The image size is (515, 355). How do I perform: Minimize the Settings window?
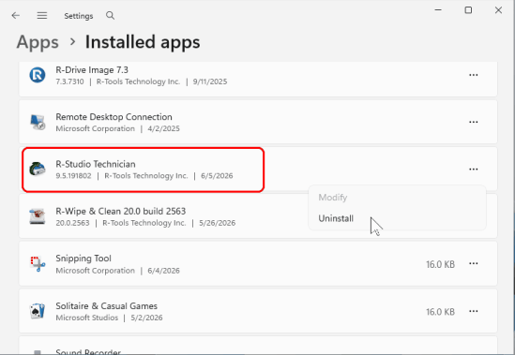[x=438, y=10]
